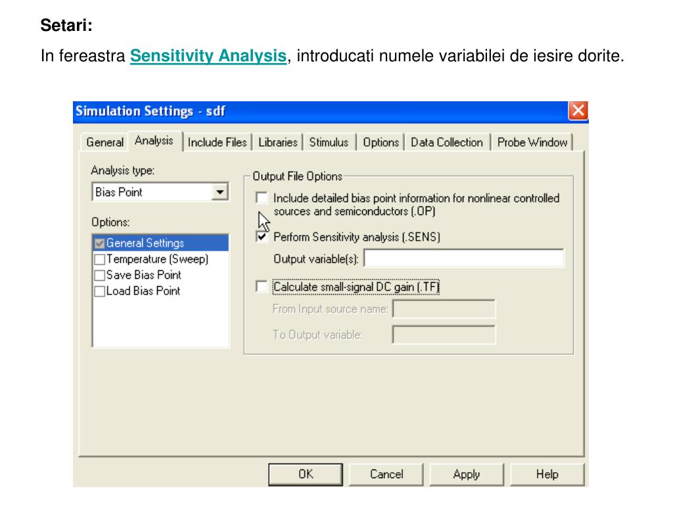Go to the Options tab

click(381, 142)
